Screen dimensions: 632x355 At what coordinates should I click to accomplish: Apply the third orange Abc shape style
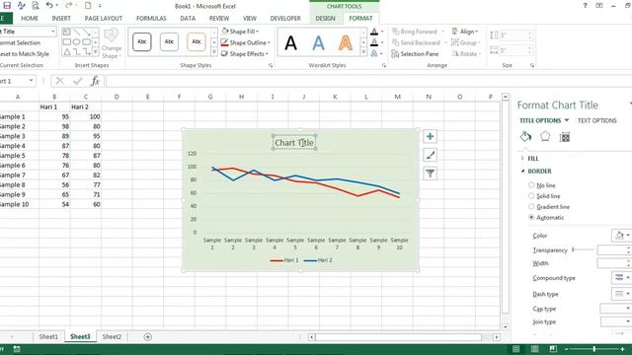(197, 41)
